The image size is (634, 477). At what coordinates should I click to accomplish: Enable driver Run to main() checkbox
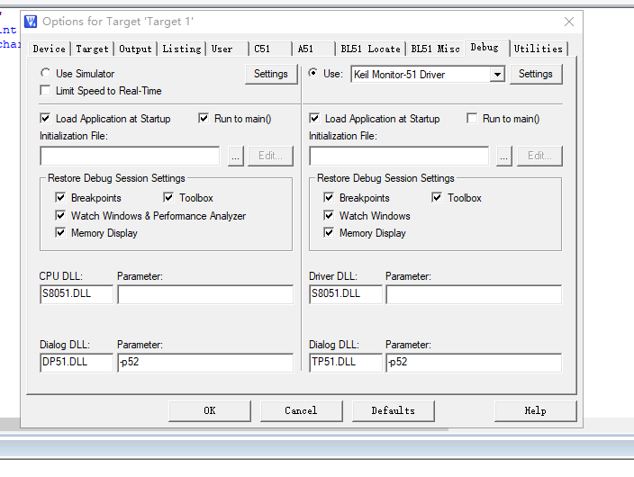point(472,119)
